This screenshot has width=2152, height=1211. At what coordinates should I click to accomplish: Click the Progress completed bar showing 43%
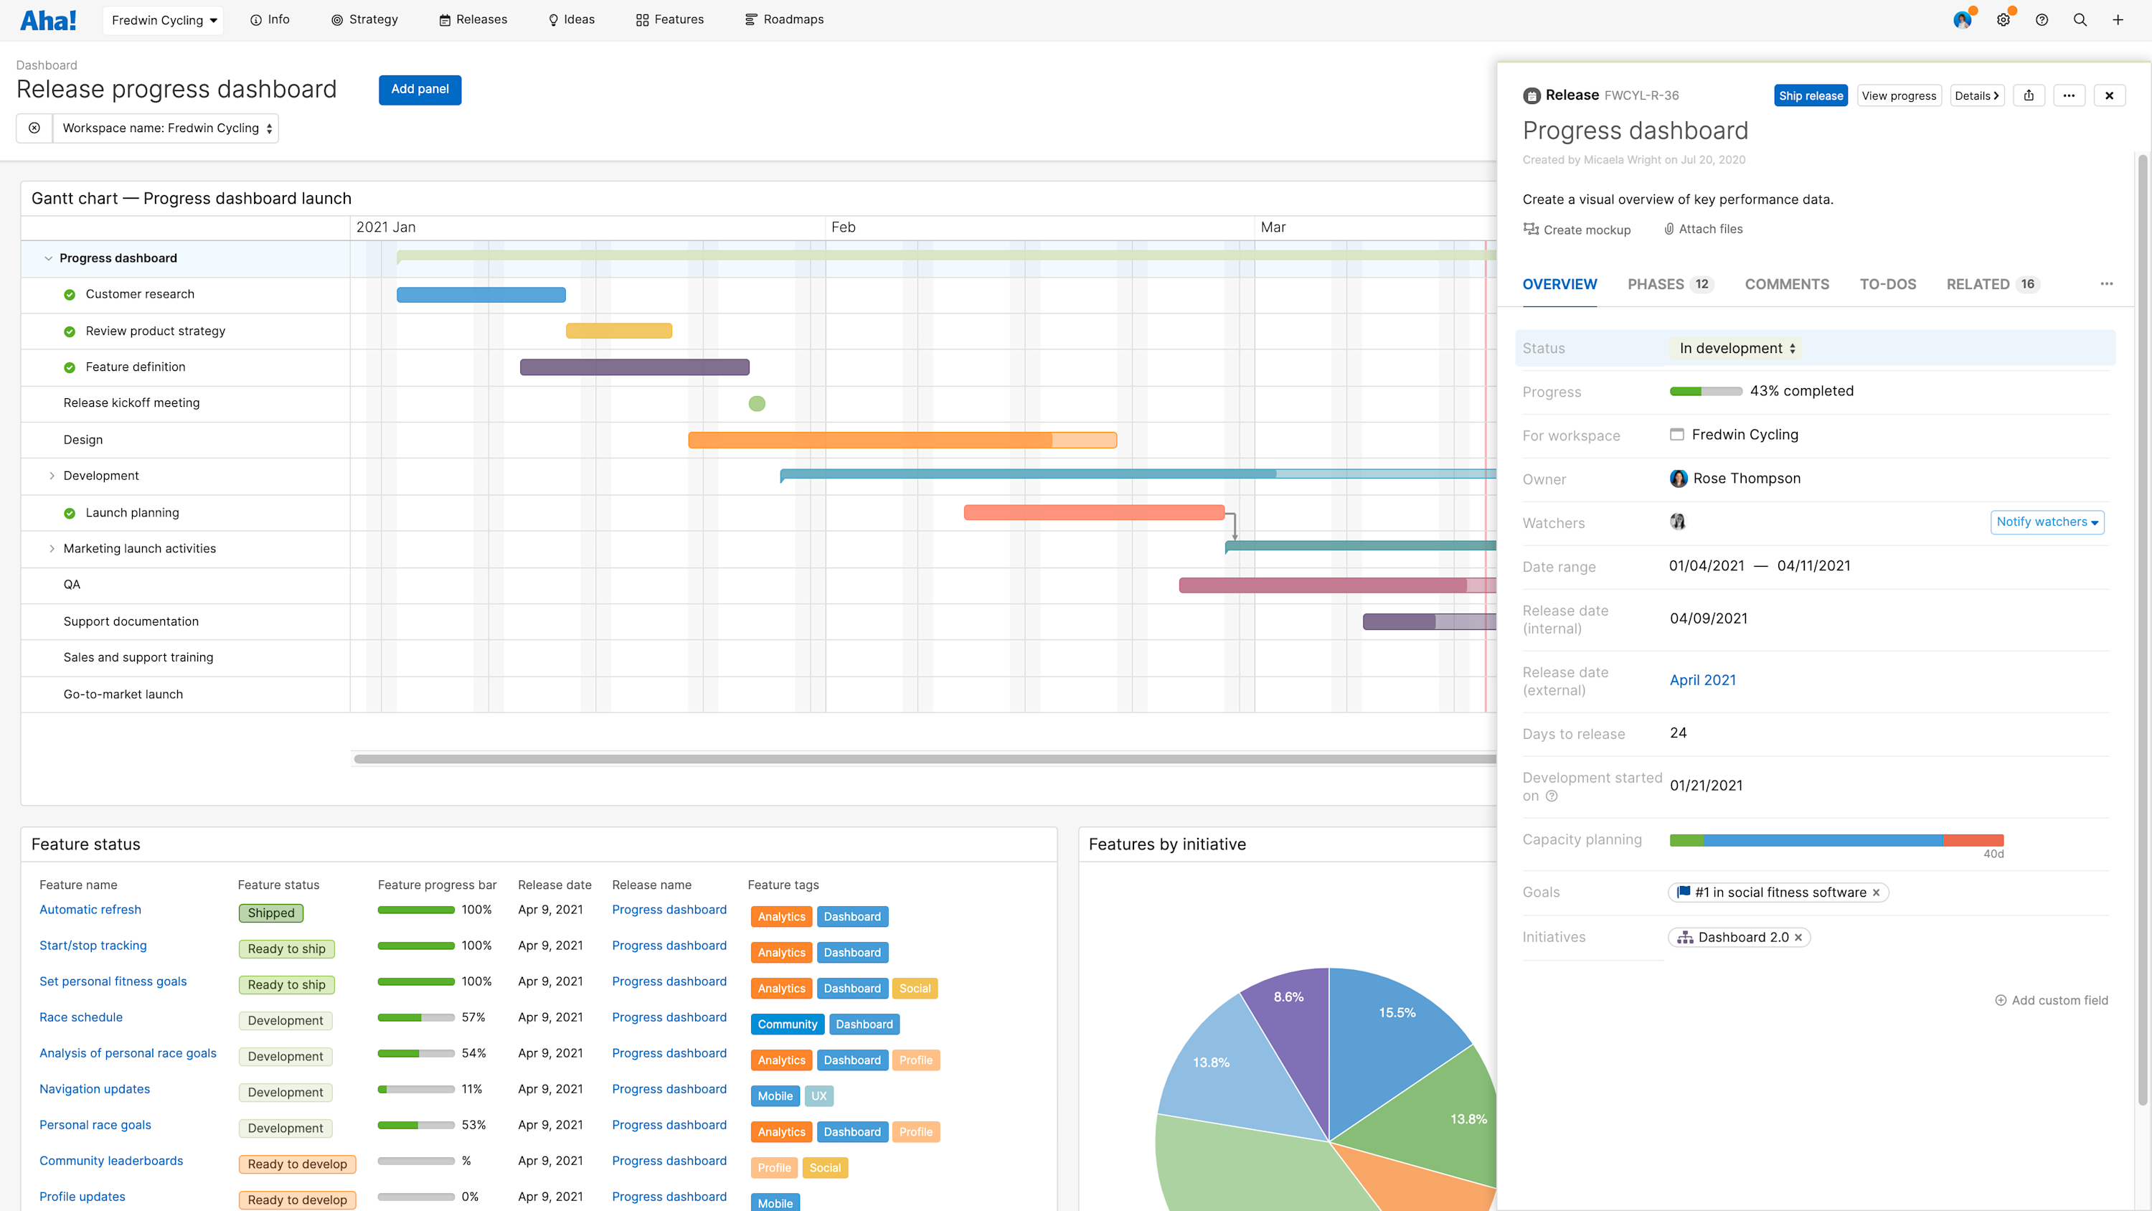[x=1706, y=390]
